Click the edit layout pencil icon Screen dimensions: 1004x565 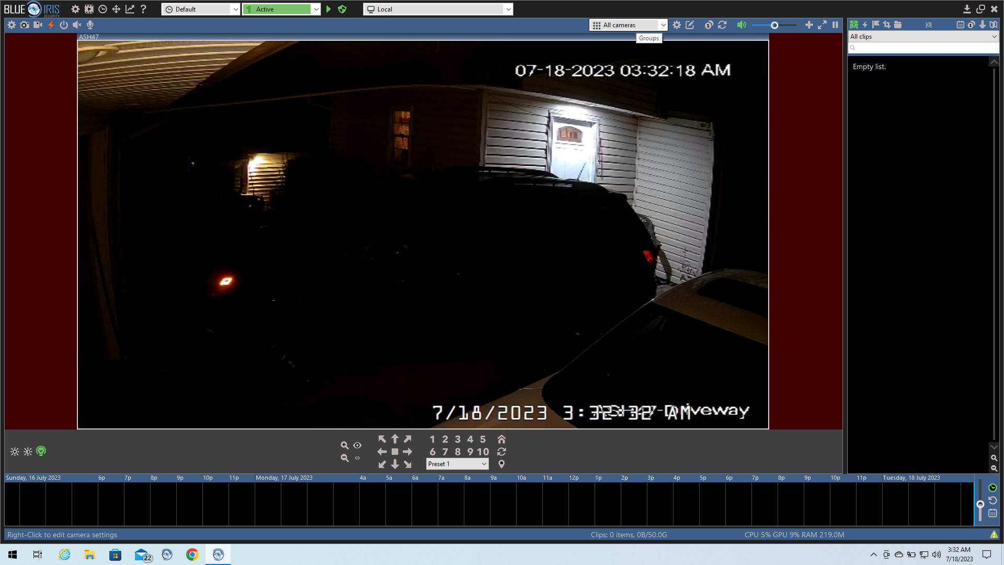(690, 25)
